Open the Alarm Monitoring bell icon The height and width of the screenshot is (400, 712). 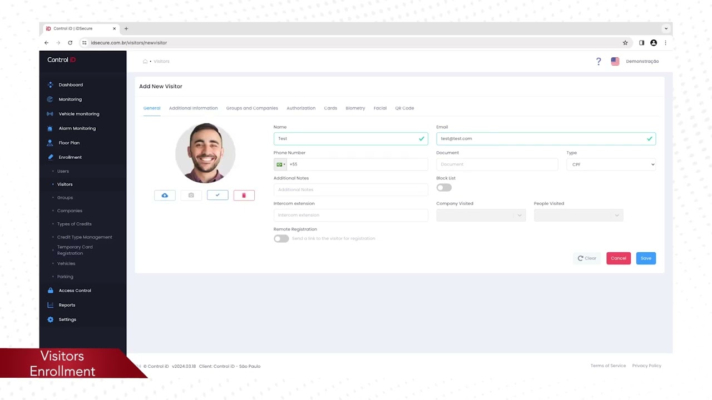point(51,128)
